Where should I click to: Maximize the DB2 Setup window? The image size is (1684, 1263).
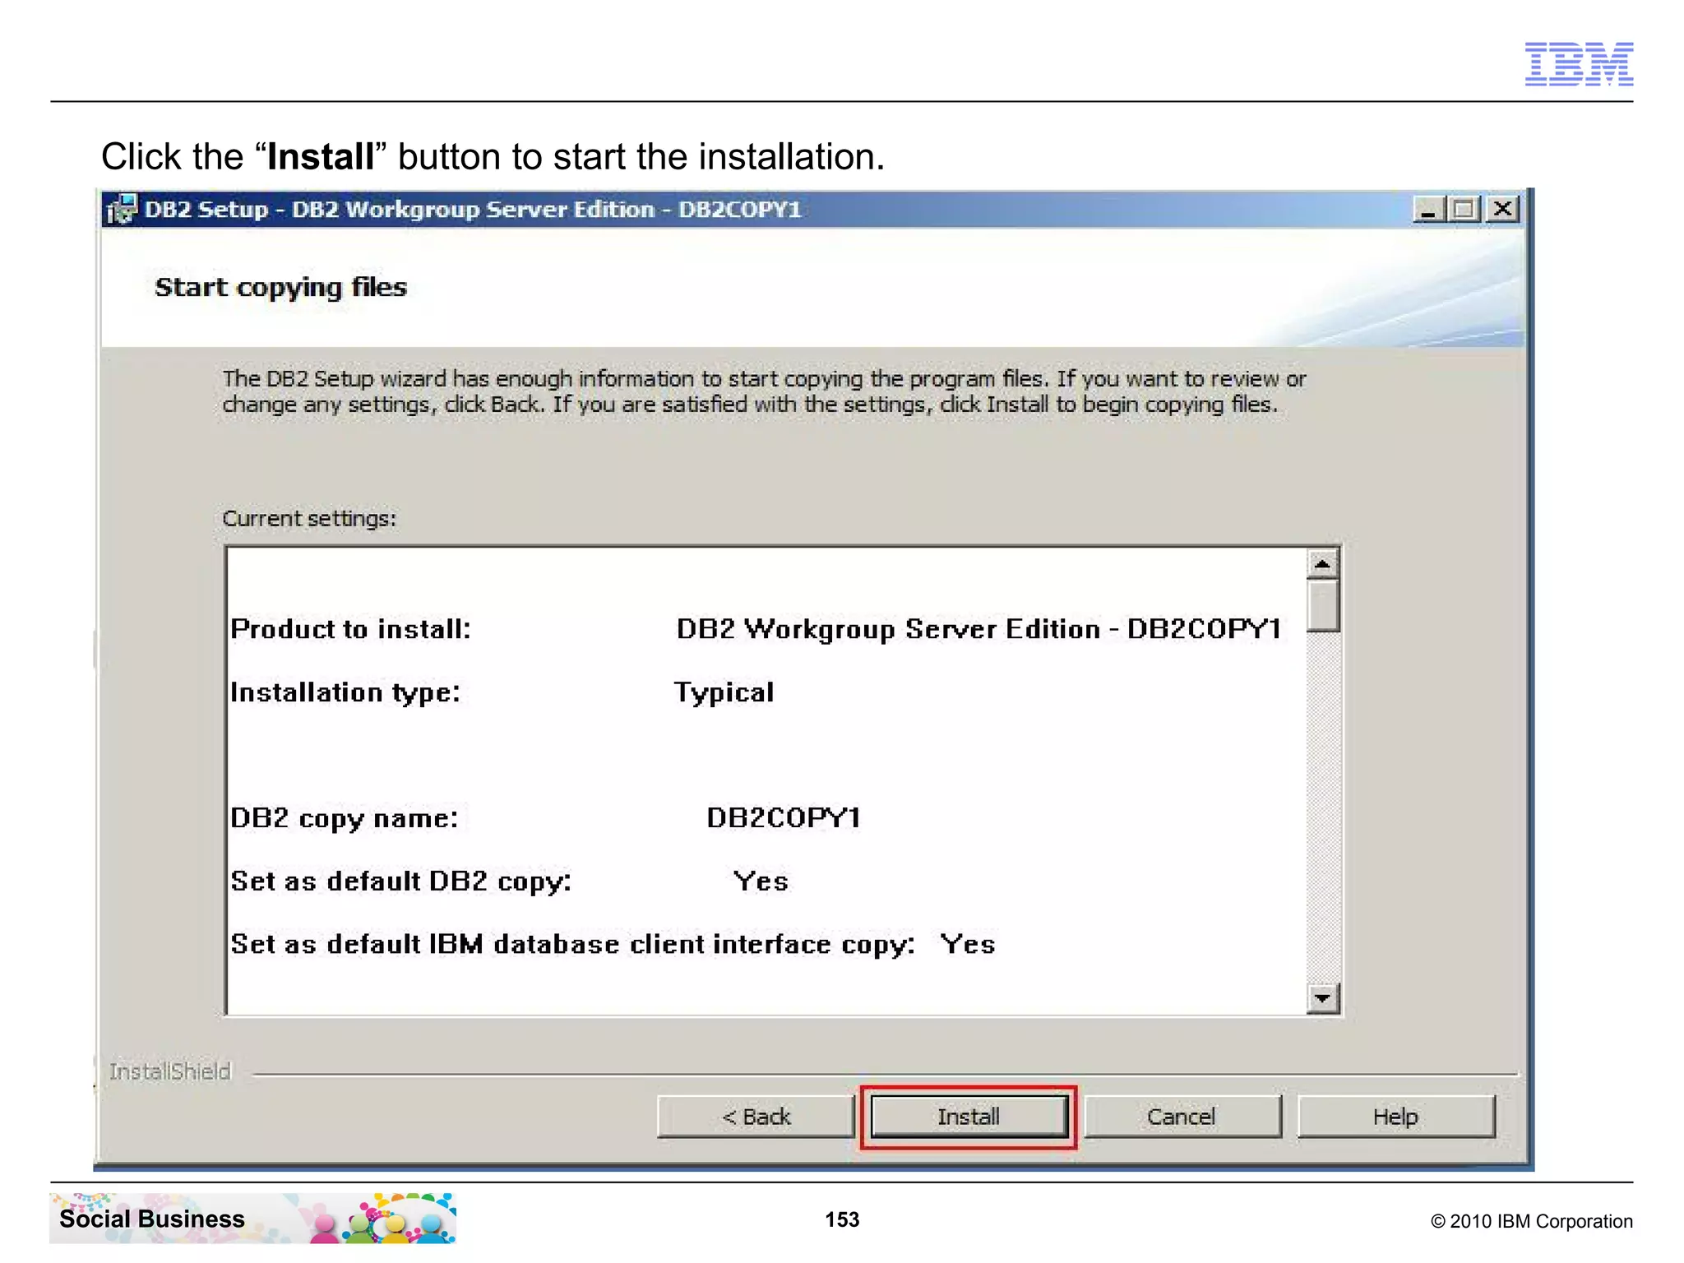(1464, 210)
